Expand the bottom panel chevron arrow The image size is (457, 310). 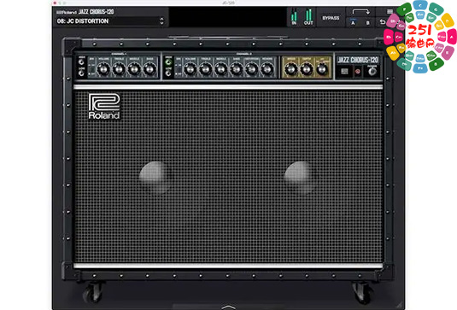coord(229,307)
